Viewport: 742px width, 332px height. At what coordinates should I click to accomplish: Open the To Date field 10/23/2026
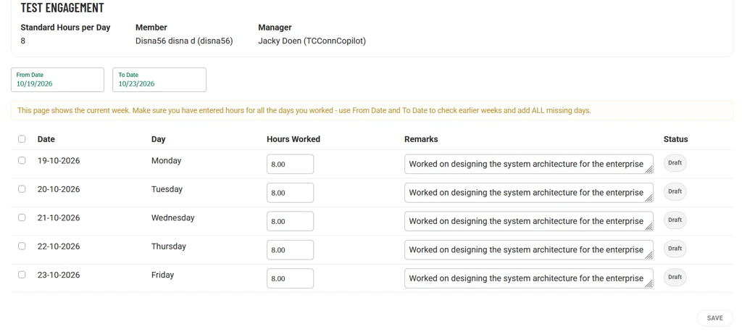coord(159,80)
